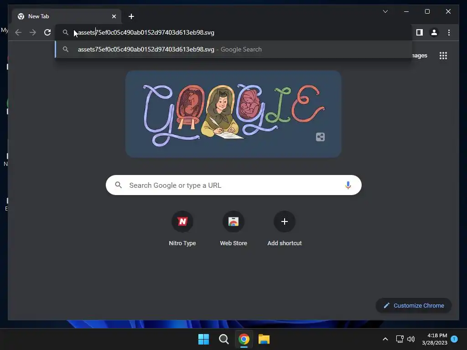Screen dimensions: 467x350
Task: Open the Chrome side panel
Action: (420, 32)
